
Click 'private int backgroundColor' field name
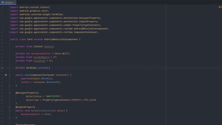(41, 54)
